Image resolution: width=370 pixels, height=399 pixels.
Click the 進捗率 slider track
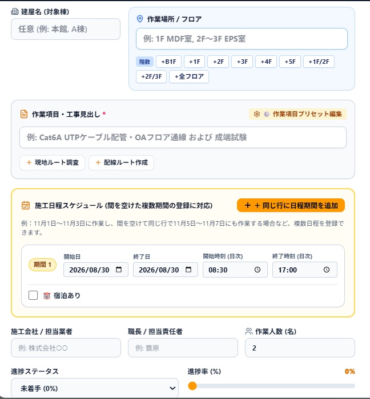(272, 386)
